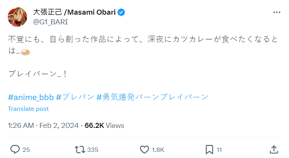289x158 pixels.
Task: Click the curry emoji in the tweet
Action: [x=25, y=52]
